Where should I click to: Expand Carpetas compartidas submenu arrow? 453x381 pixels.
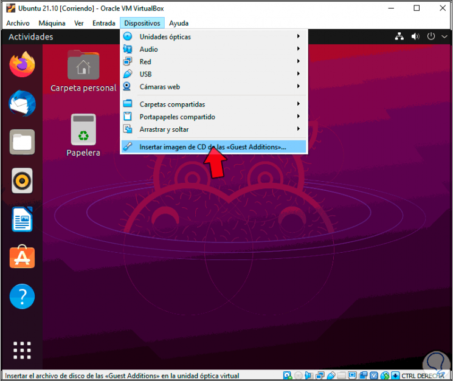pos(299,104)
